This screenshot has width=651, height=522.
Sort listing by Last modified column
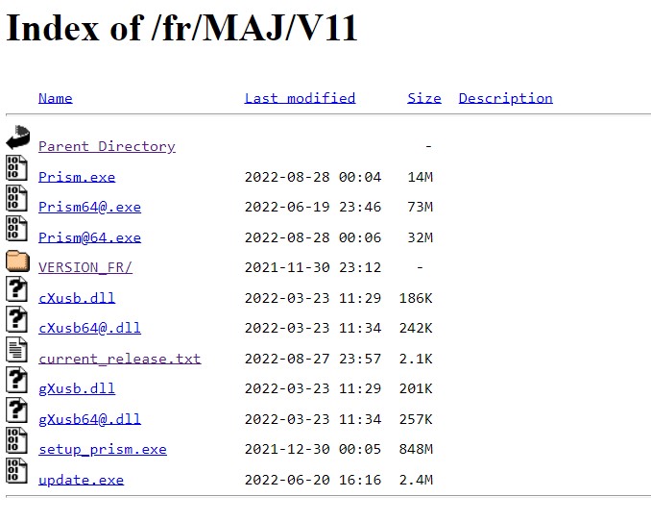pos(300,98)
